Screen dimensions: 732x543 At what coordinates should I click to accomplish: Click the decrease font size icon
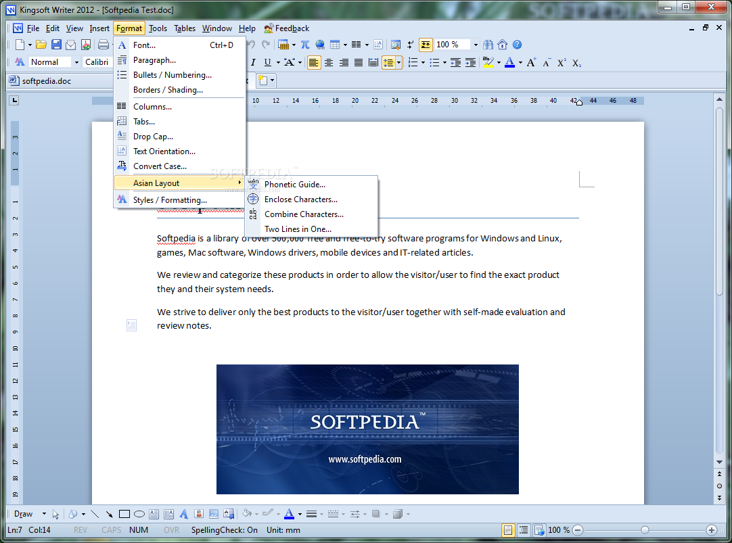click(547, 62)
